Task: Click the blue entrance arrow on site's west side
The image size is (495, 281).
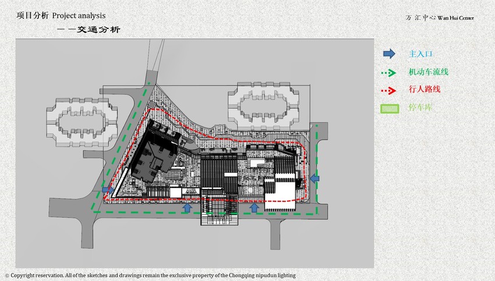Action: (108, 190)
